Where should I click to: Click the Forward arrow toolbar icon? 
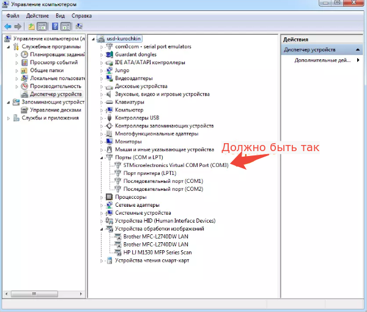coord(18,26)
